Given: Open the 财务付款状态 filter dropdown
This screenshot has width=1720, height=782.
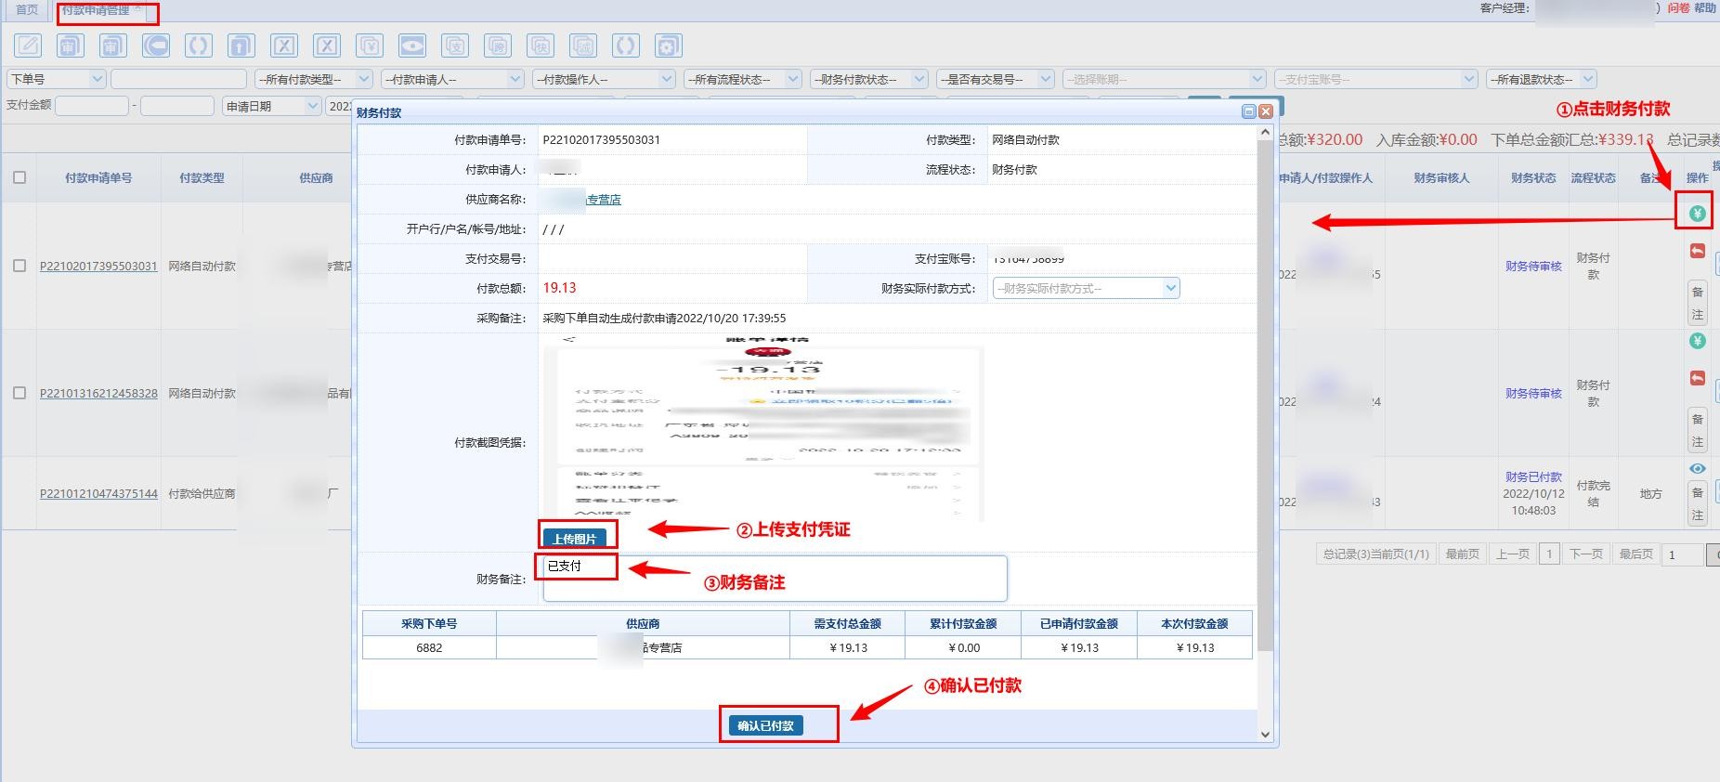Looking at the screenshot, I should tap(867, 79).
